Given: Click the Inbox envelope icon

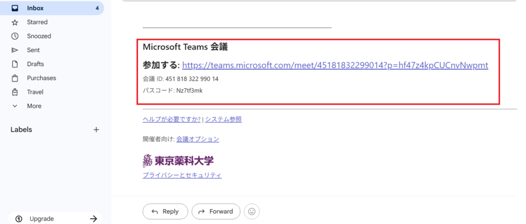Looking at the screenshot, I should point(15,8).
